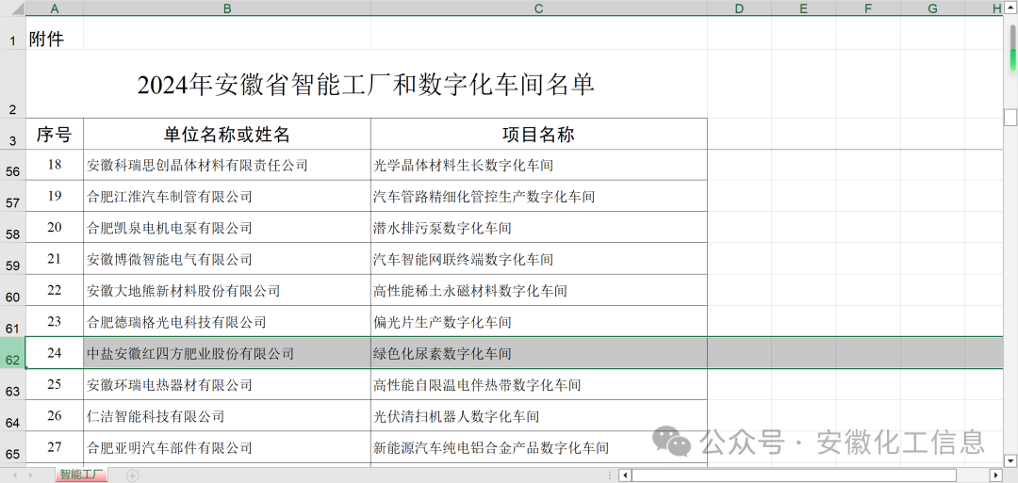Select column F header
The height and width of the screenshot is (483, 1018).
868,8
